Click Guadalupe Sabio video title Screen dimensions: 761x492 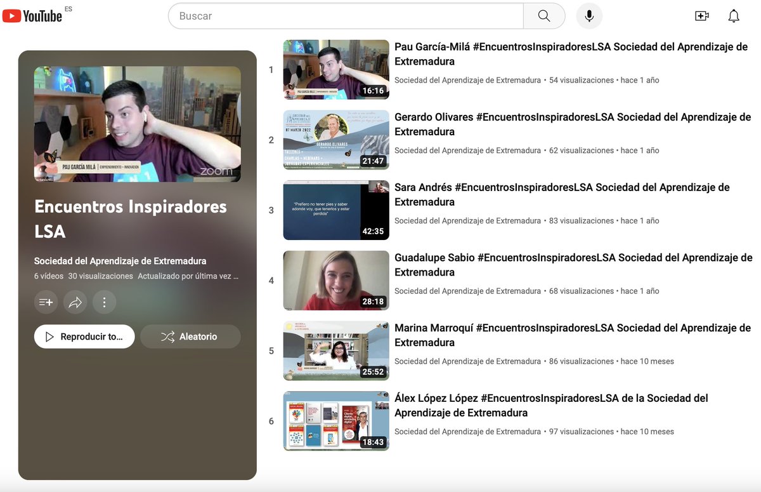573,265
